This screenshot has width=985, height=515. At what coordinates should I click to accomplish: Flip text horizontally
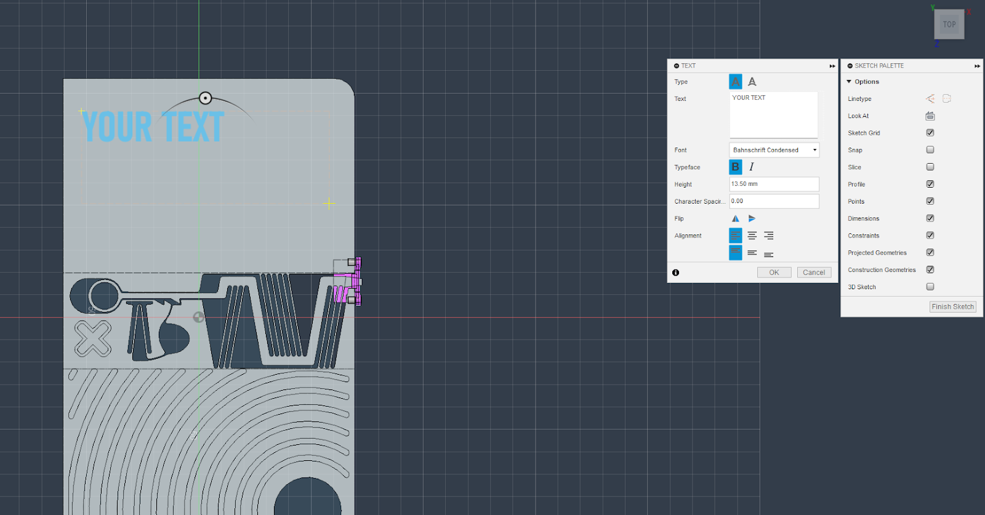pos(735,218)
